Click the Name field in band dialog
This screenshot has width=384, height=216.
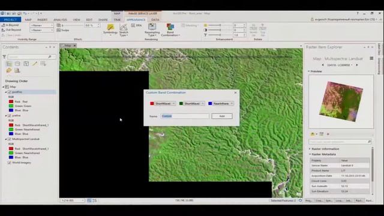point(185,116)
